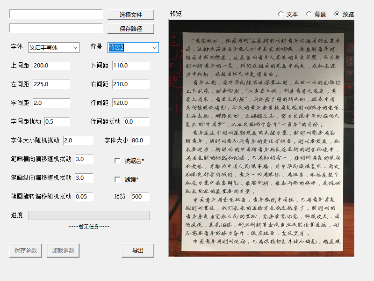Enable the 抗锯齿 checkbox

click(x=118, y=161)
